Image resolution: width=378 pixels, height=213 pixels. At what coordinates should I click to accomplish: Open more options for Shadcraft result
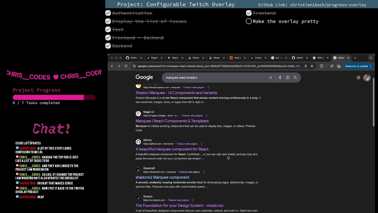pos(203,172)
